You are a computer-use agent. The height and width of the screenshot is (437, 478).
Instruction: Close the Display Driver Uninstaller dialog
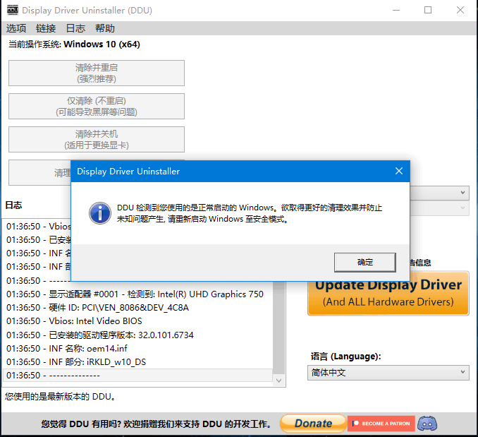[398, 171]
